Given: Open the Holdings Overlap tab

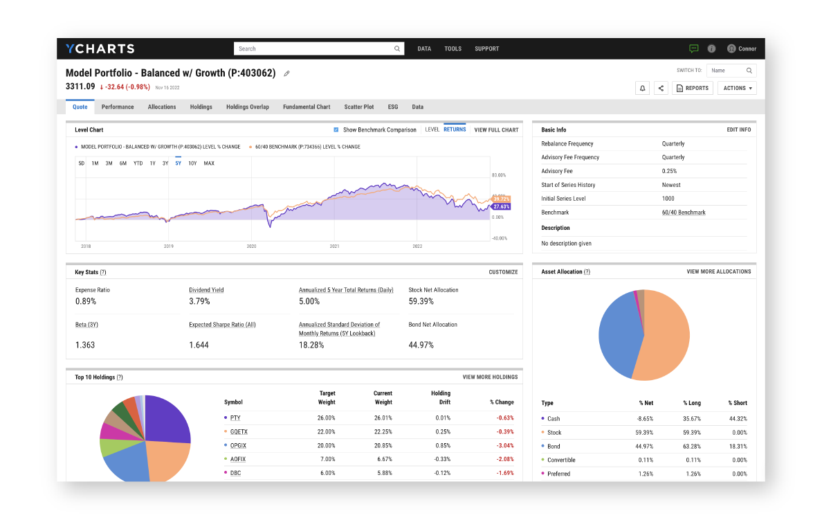Looking at the screenshot, I should tap(248, 107).
